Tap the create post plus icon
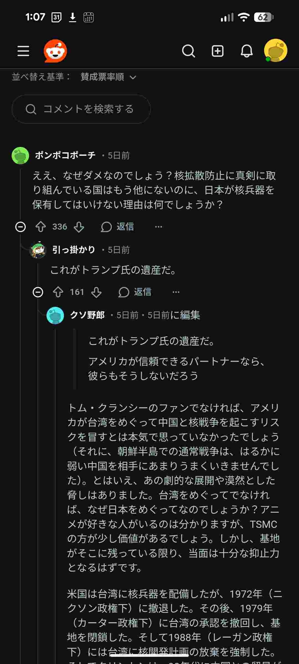The image size is (299, 664). tap(218, 51)
